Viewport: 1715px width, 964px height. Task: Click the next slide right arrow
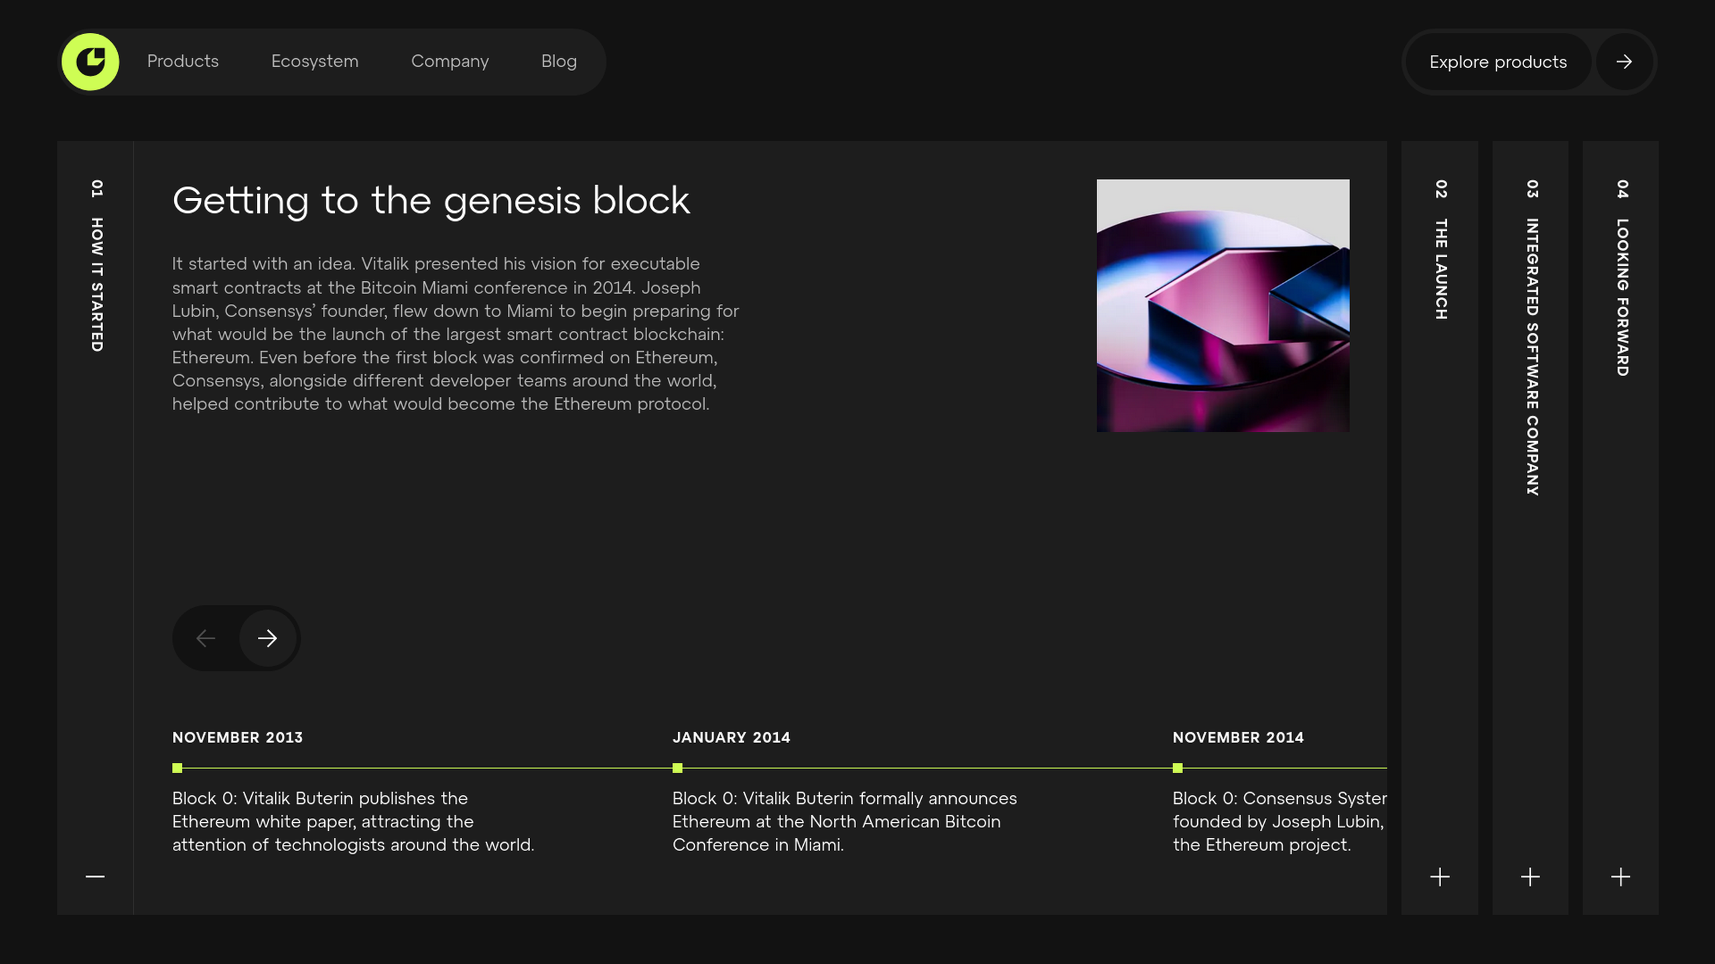[x=267, y=638]
